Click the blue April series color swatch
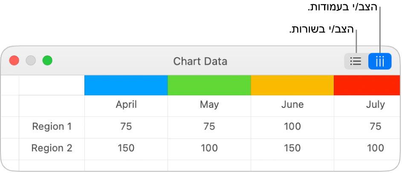This screenshot has width=402, height=173. click(x=126, y=85)
